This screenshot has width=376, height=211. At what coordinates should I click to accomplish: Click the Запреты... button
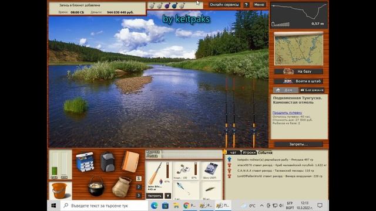(x=298, y=144)
